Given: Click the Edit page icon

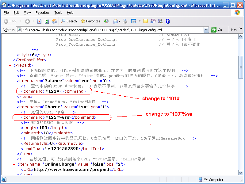Looking at the screenshot, I should (x=134, y=21).
